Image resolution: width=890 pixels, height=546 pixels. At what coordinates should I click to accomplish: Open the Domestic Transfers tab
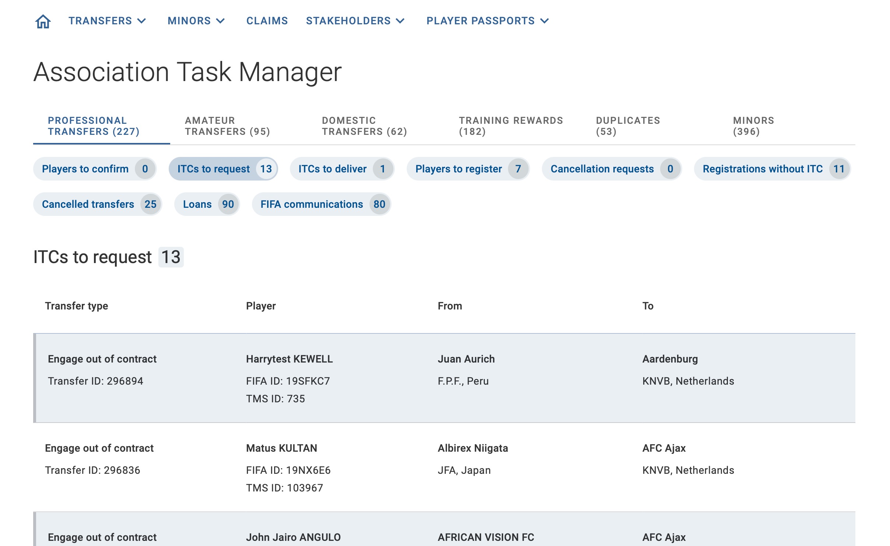click(376, 126)
